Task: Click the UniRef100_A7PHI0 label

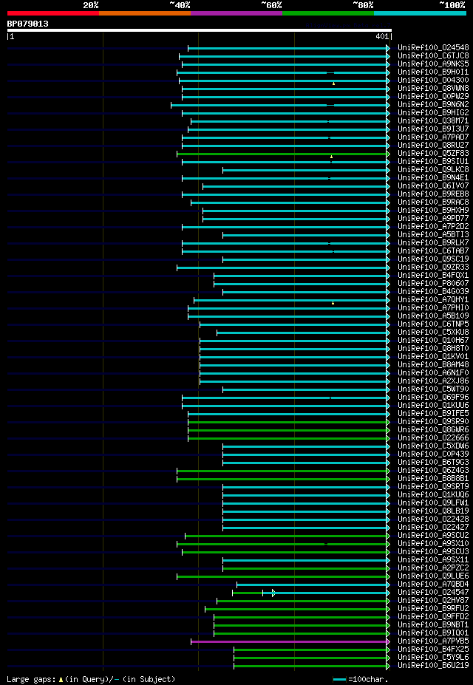Action: 433,308
